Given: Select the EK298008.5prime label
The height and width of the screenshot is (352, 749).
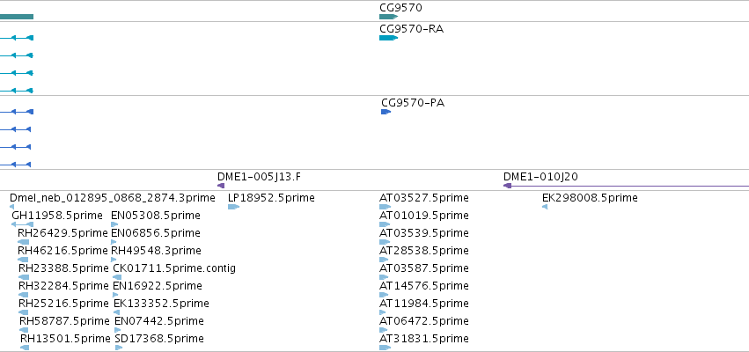Looking at the screenshot, I should [590, 198].
